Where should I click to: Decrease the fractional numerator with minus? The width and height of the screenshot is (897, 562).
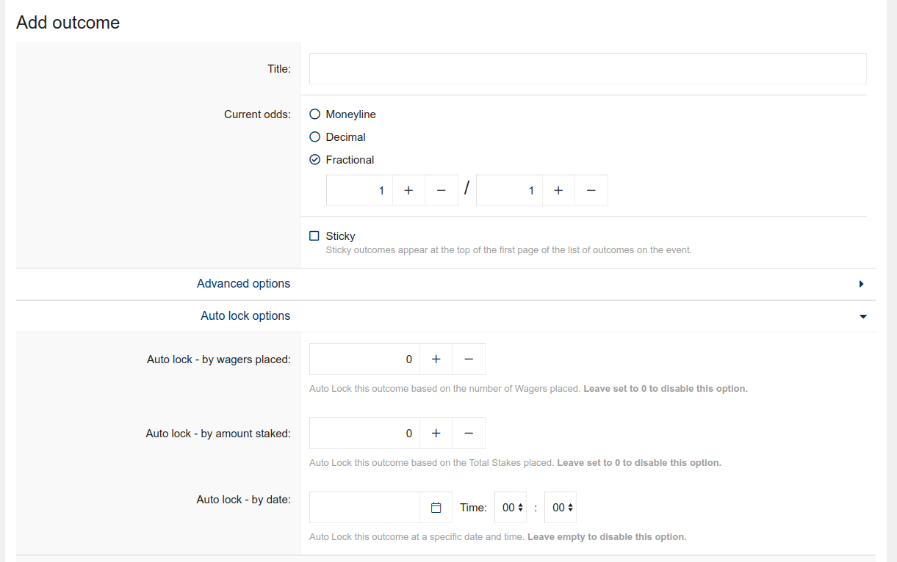tap(441, 191)
